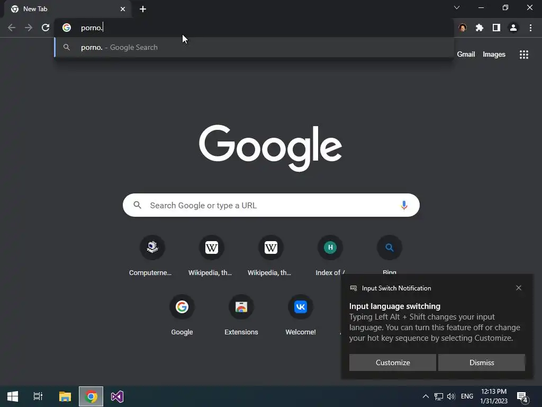This screenshot has width=542, height=407.
Task: Open Chrome's three-dot menu
Action: pos(530,28)
